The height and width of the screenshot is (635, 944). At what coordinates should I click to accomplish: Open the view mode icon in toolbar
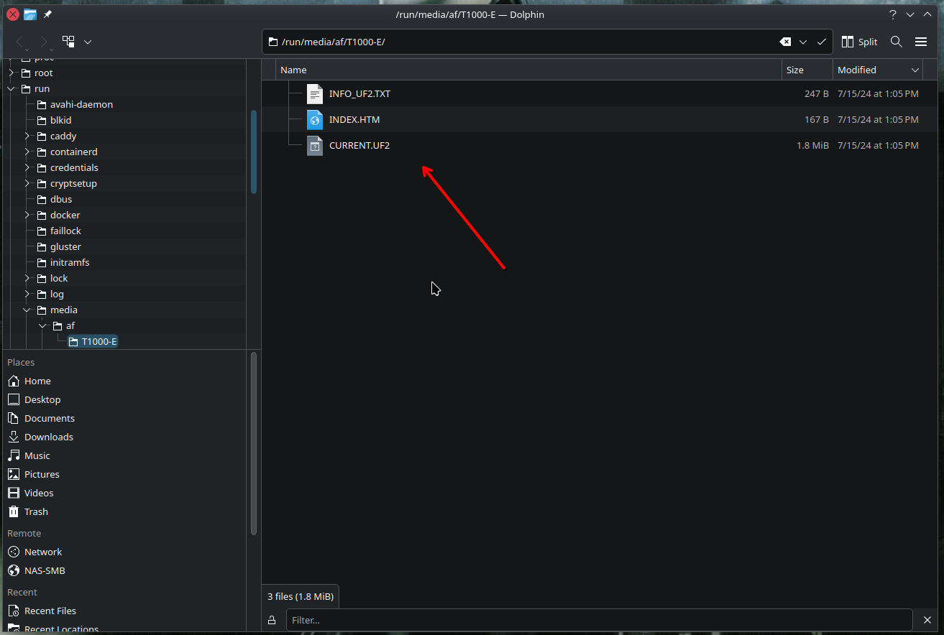point(68,42)
